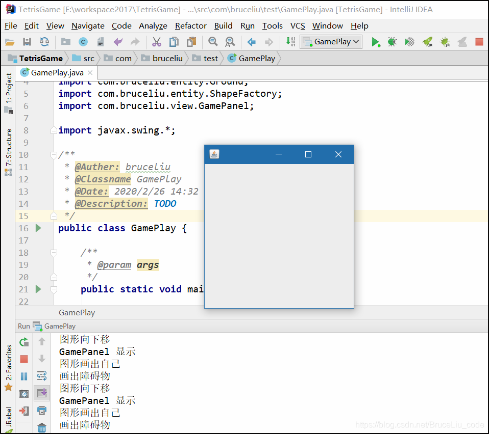
Task: Open the Navigate menu
Action: pyautogui.click(x=88, y=26)
